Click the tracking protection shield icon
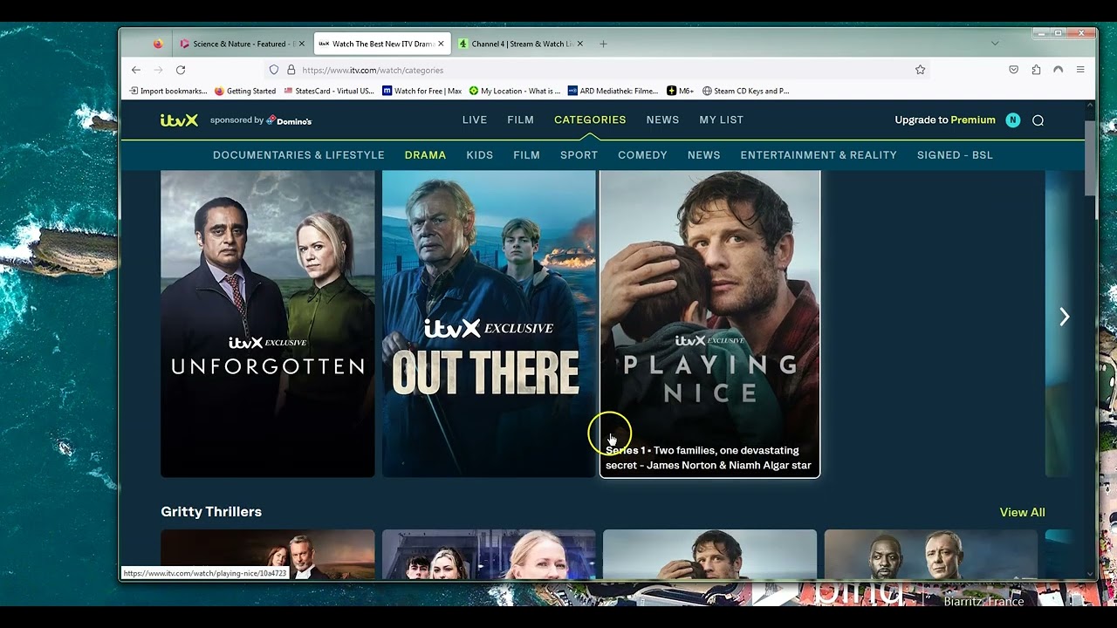Image resolution: width=1117 pixels, height=628 pixels. (x=274, y=70)
